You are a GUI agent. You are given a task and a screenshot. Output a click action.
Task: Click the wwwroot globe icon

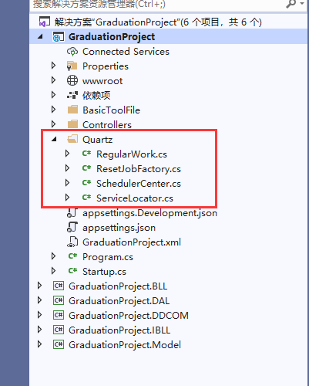click(72, 81)
